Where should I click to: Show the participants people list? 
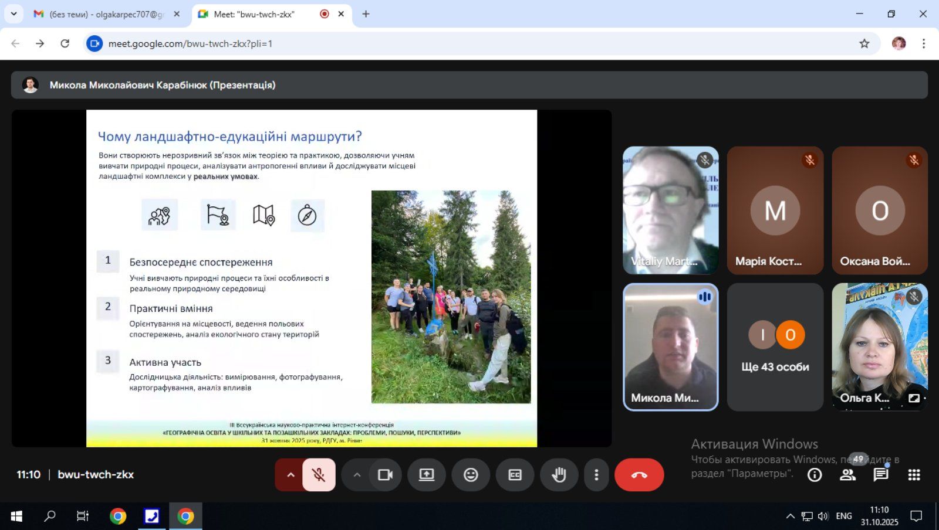[x=847, y=475]
